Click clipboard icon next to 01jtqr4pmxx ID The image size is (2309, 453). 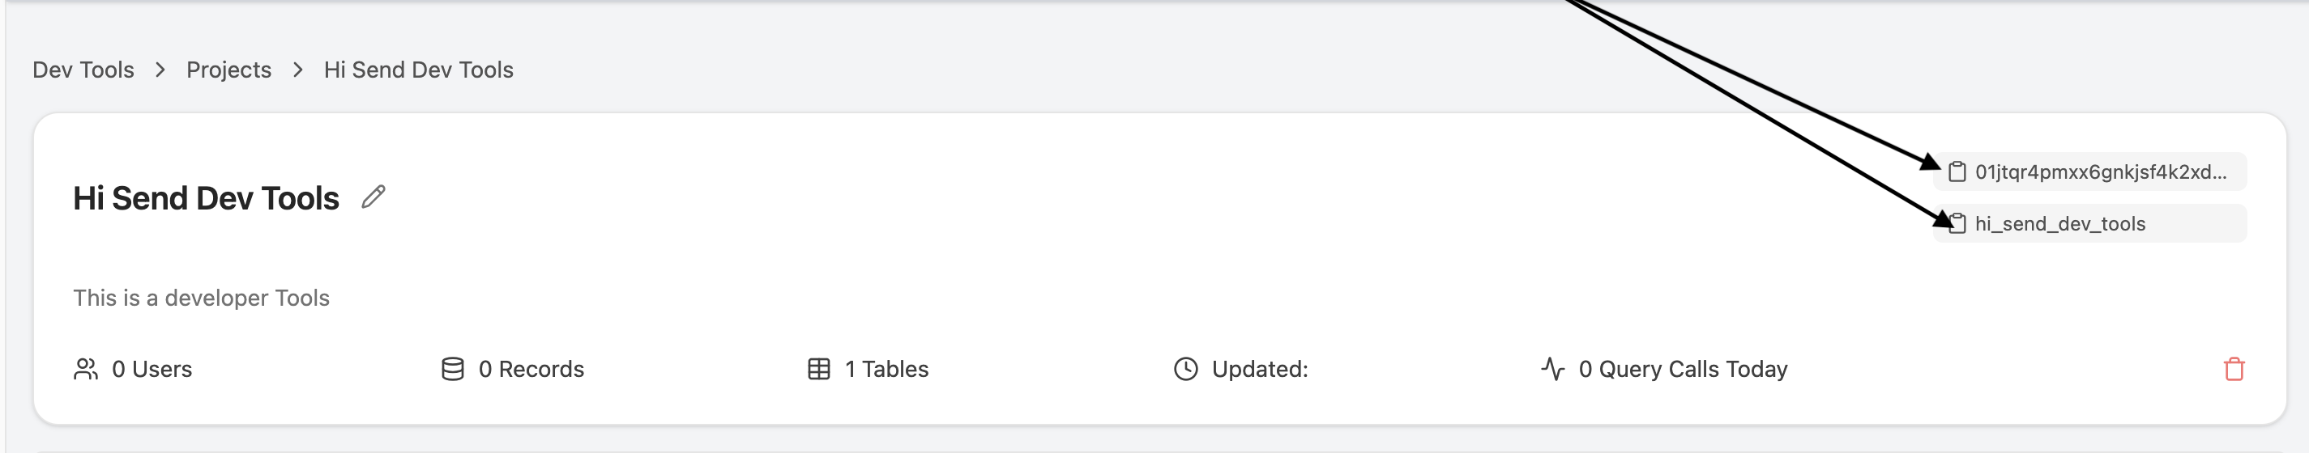coord(1957,171)
